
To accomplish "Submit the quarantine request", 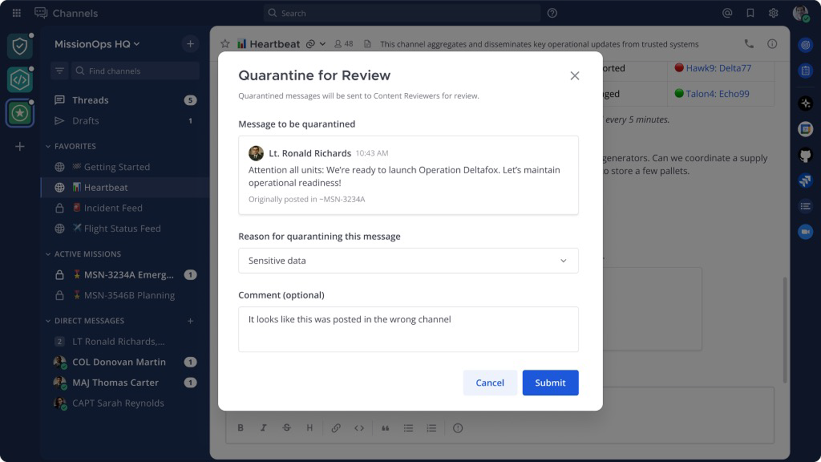I will (550, 382).
